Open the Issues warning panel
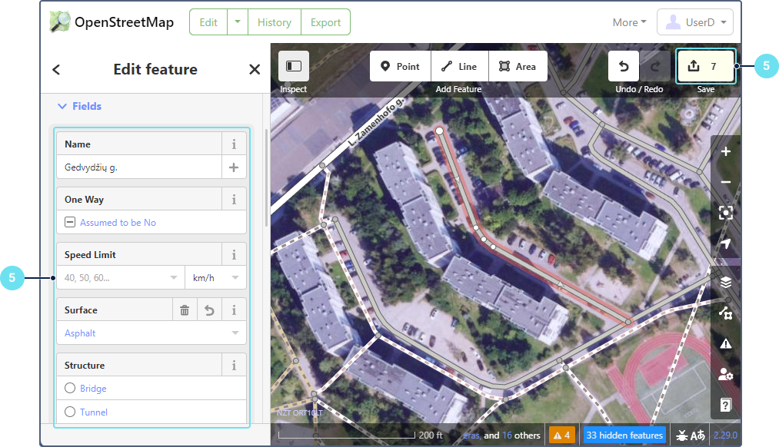Screen dimensions: 779x447 point(726,343)
